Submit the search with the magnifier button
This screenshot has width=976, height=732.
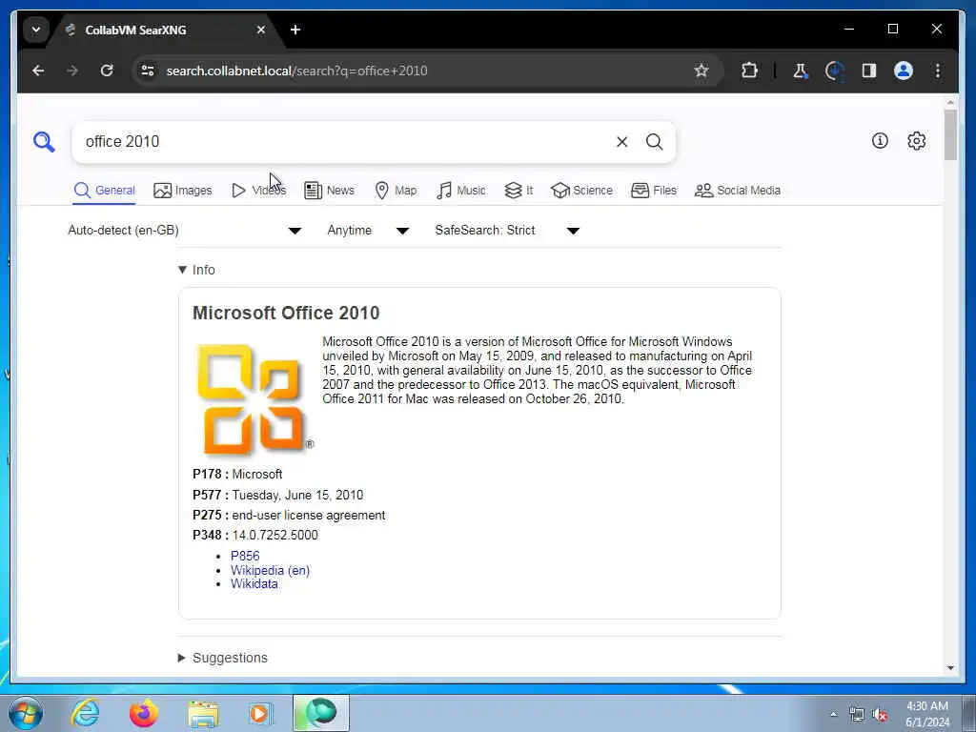point(654,142)
